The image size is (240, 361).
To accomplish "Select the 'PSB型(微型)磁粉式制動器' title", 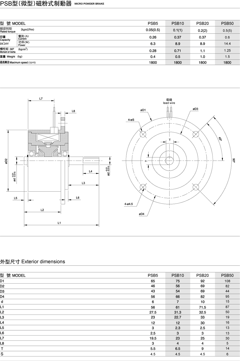I will [36, 3].
